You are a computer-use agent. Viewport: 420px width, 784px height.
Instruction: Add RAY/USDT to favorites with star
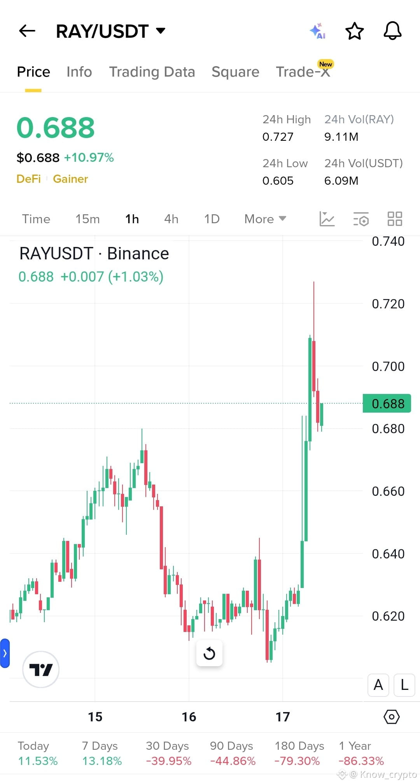click(x=355, y=31)
